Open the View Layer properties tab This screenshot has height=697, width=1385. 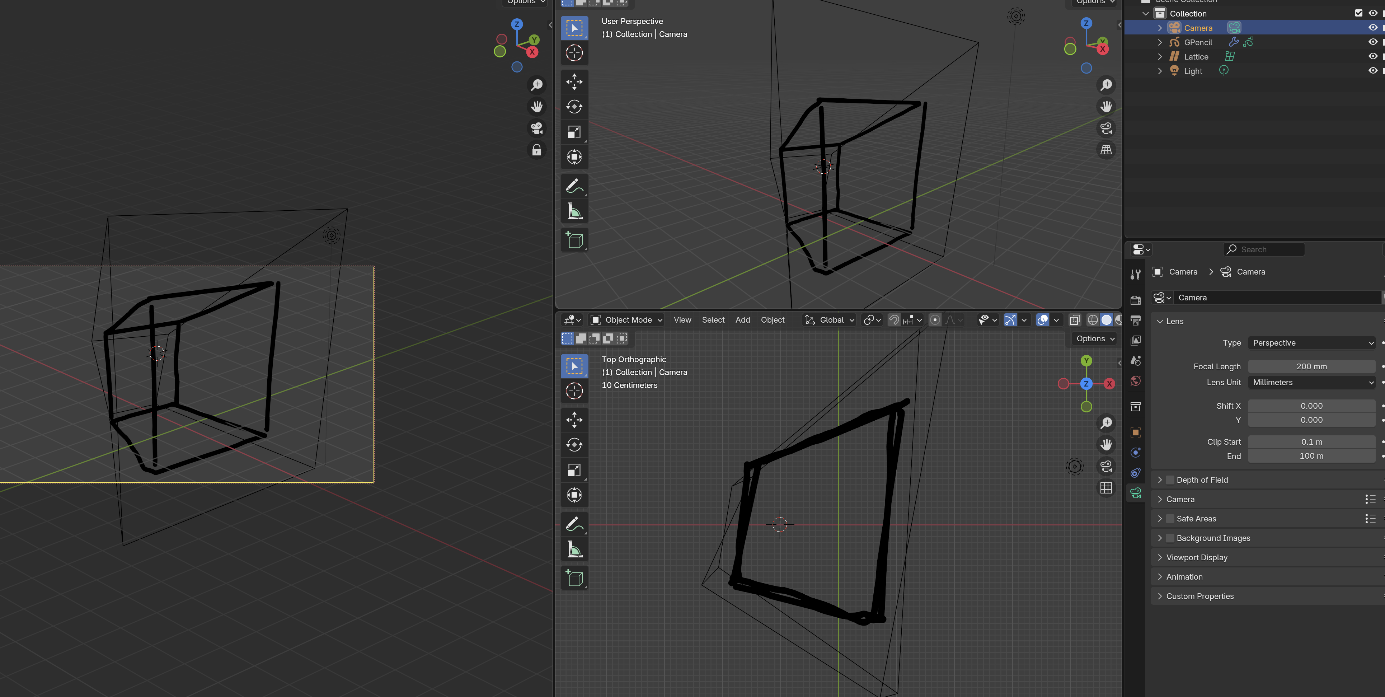click(x=1136, y=341)
